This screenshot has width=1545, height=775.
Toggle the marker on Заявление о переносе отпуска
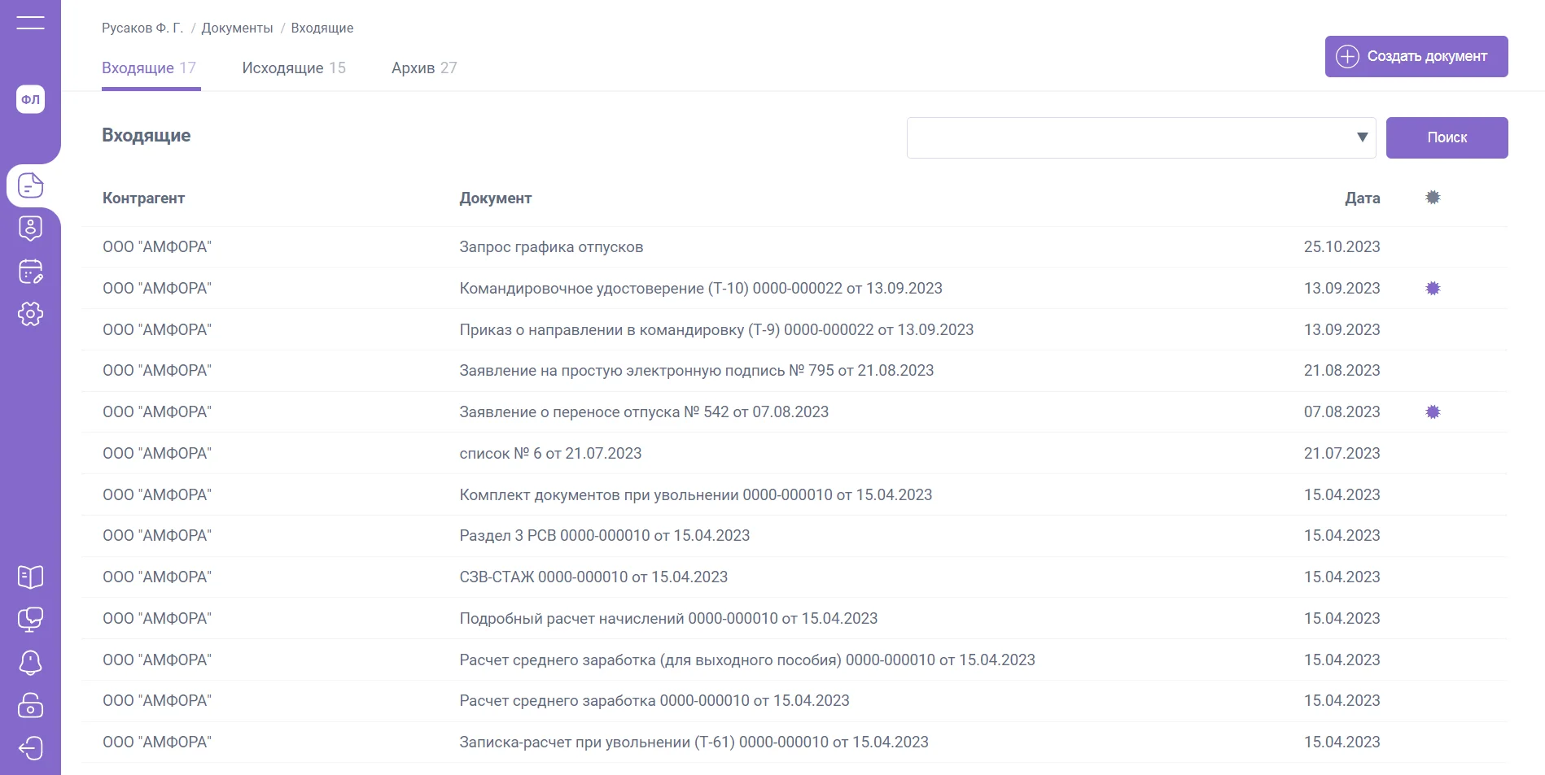[1433, 412]
